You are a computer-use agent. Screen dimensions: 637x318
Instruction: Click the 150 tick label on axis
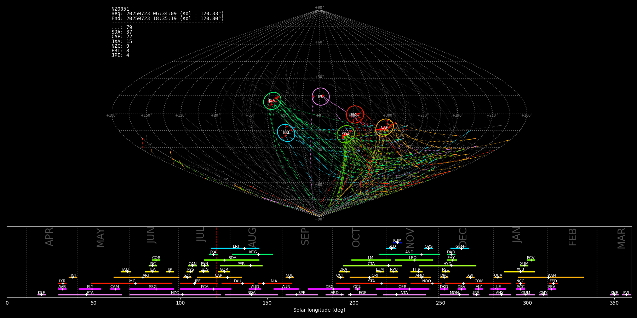(267, 303)
